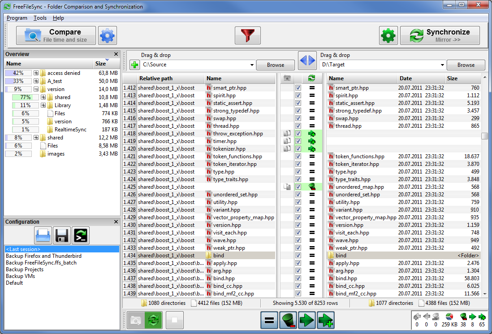Click the action column header sync icon
This screenshot has height=334, width=492.
(311, 78)
